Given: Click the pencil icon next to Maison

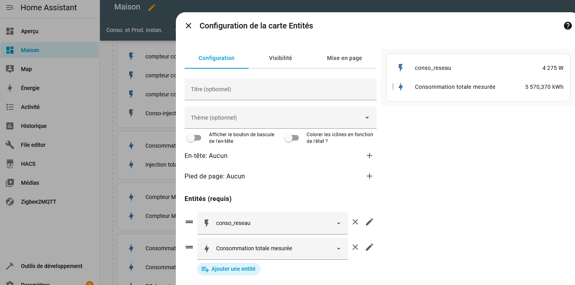Looking at the screenshot, I should (152, 7).
